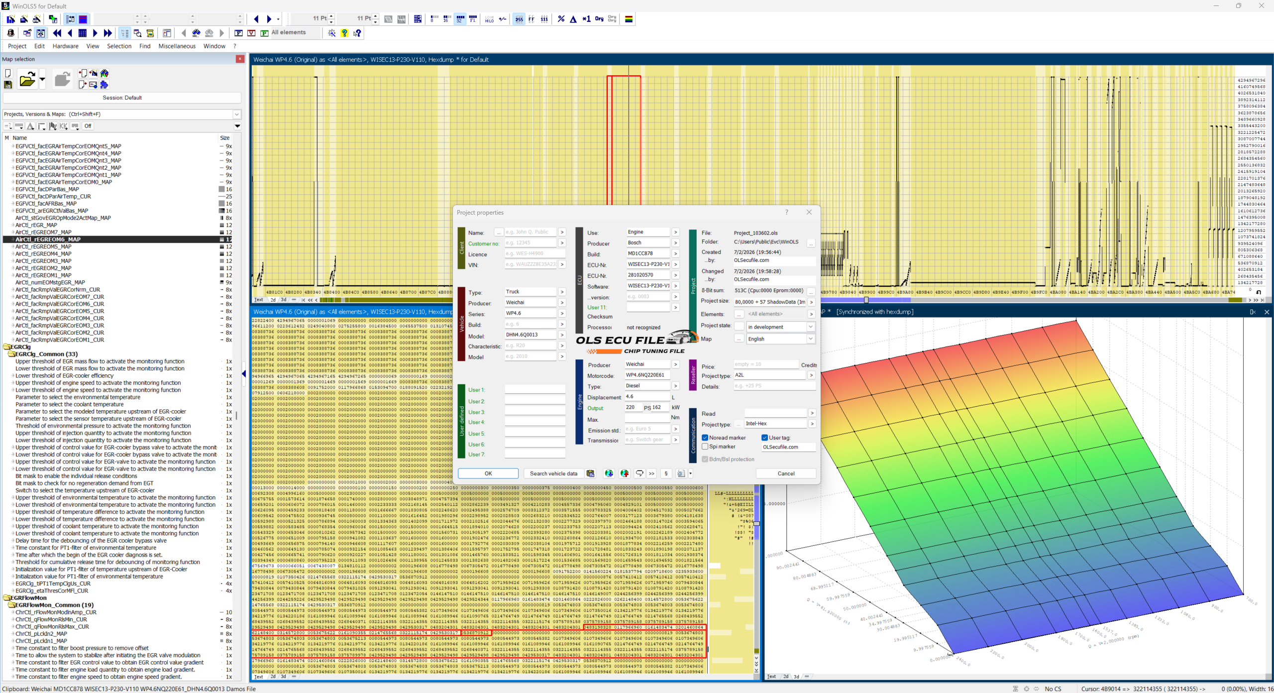The width and height of the screenshot is (1274, 693).
Task: Click the rainbow color scheme icon
Action: click(x=629, y=19)
